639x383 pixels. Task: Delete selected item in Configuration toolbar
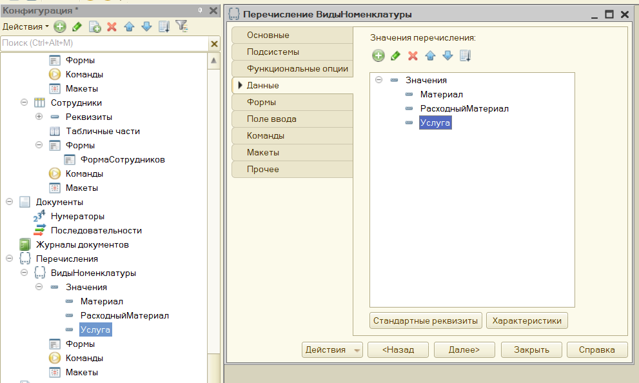pyautogui.click(x=112, y=27)
